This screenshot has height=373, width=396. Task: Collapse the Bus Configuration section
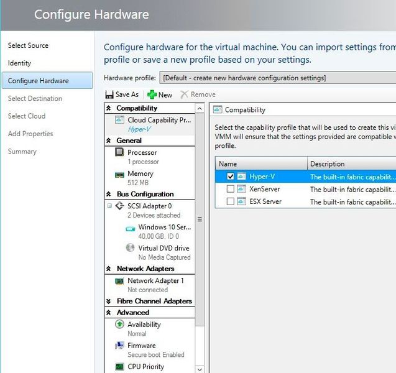click(109, 194)
